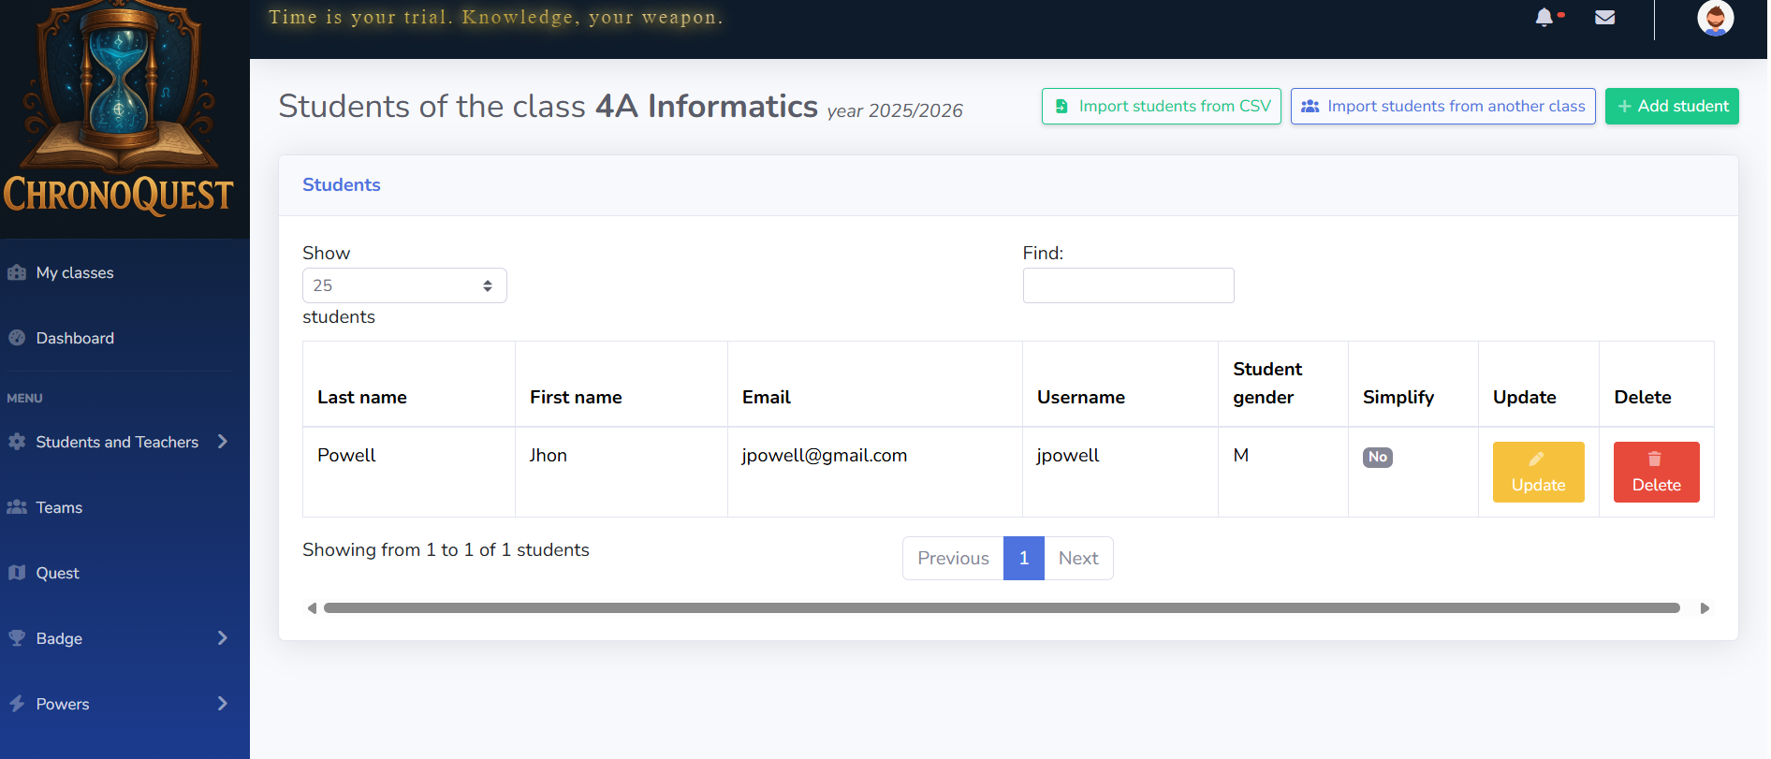Click horizontal scrollbar left arrow
1771x759 pixels.
[x=312, y=608]
